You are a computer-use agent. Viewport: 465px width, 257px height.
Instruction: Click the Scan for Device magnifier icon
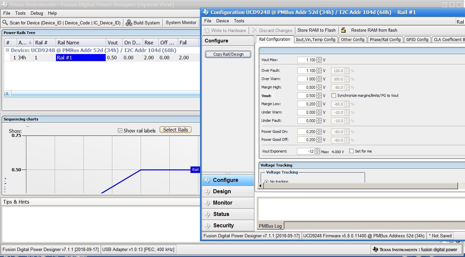[5, 23]
